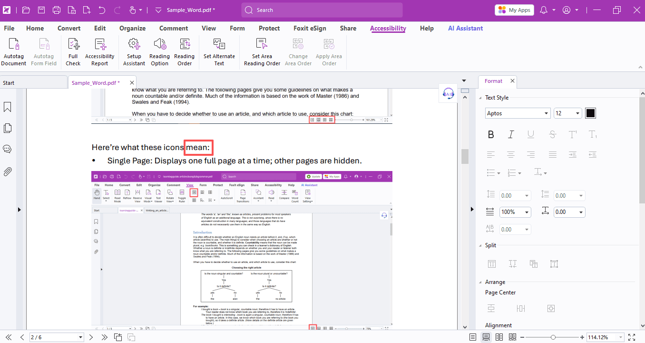Open the AI Assistant ribbon tab

coord(466,28)
